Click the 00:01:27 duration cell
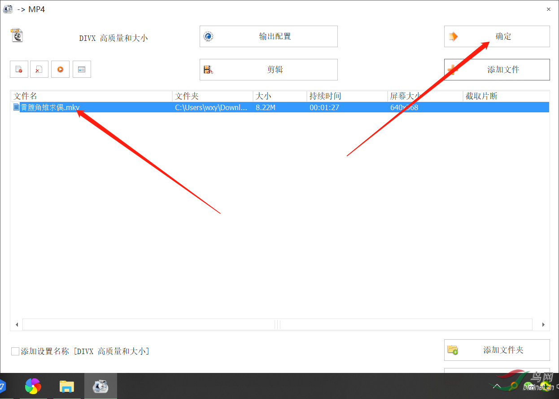 (324, 107)
